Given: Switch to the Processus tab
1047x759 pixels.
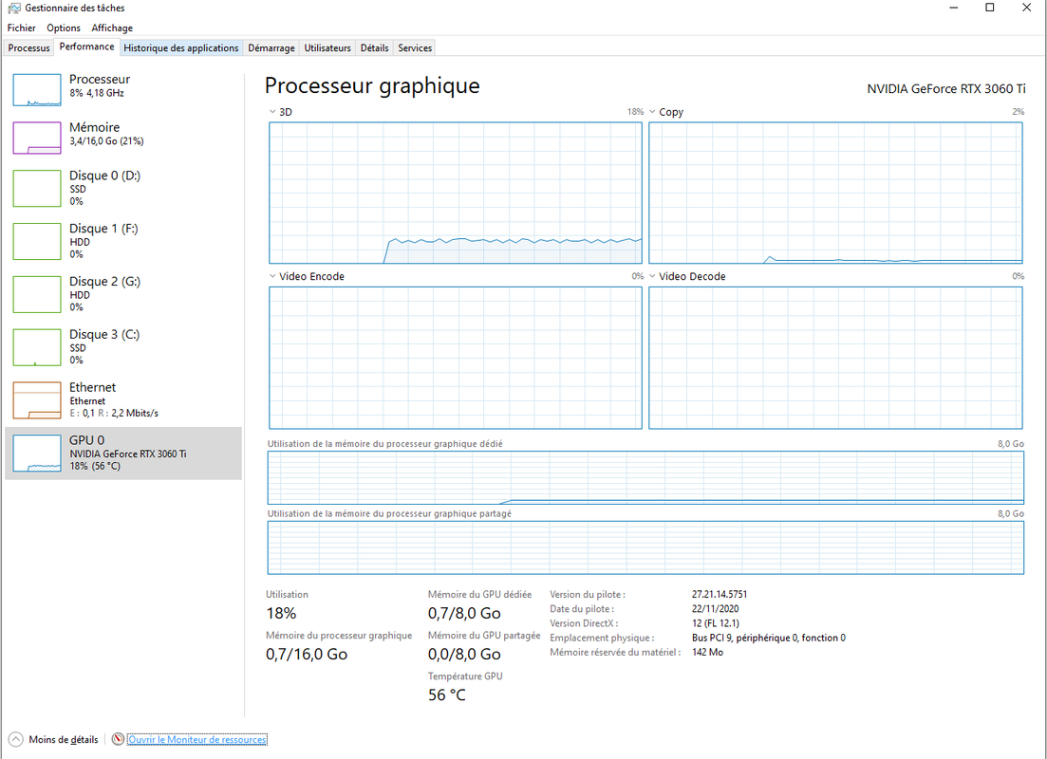Looking at the screenshot, I should click(28, 48).
